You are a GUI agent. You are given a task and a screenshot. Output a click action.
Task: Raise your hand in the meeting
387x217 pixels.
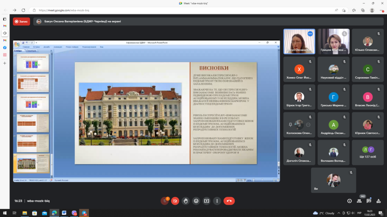pyautogui.click(x=186, y=201)
